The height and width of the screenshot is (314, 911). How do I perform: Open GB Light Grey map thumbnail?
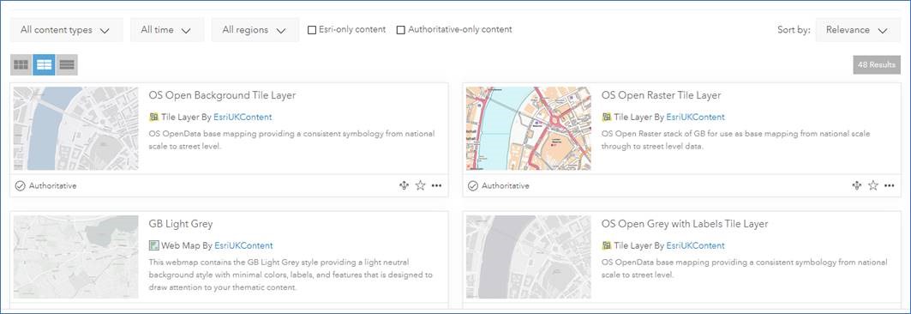(x=76, y=257)
